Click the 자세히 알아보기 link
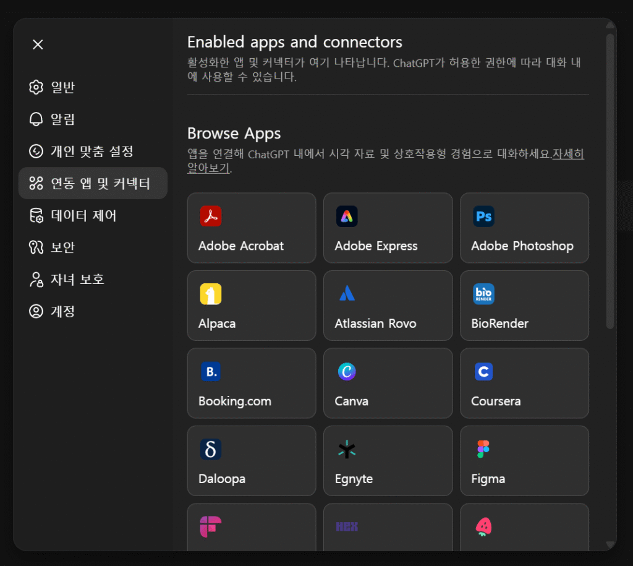This screenshot has height=566, width=633. [x=567, y=154]
